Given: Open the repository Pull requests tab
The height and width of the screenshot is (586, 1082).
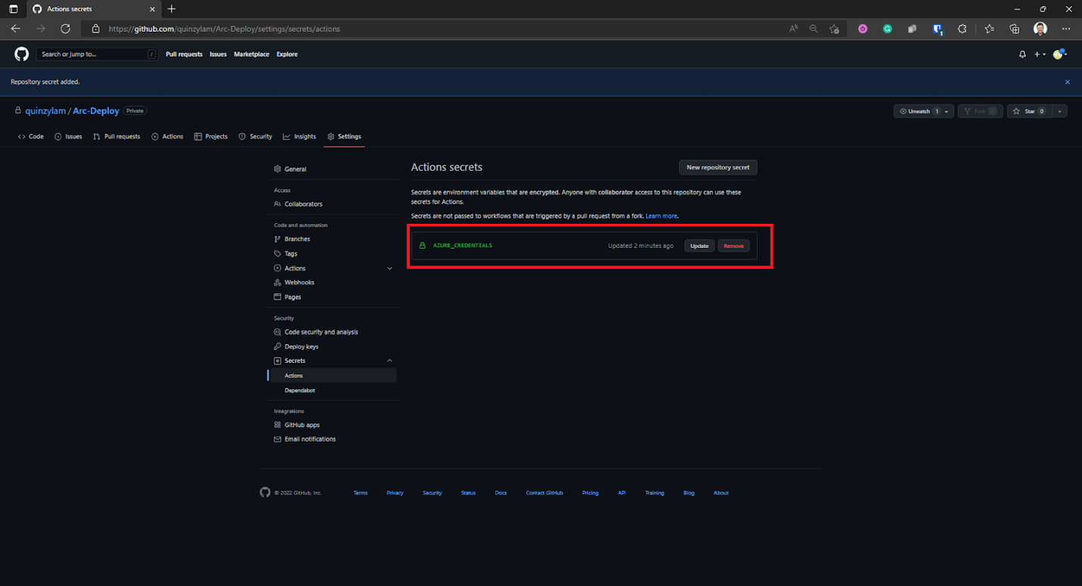Looking at the screenshot, I should coord(116,137).
